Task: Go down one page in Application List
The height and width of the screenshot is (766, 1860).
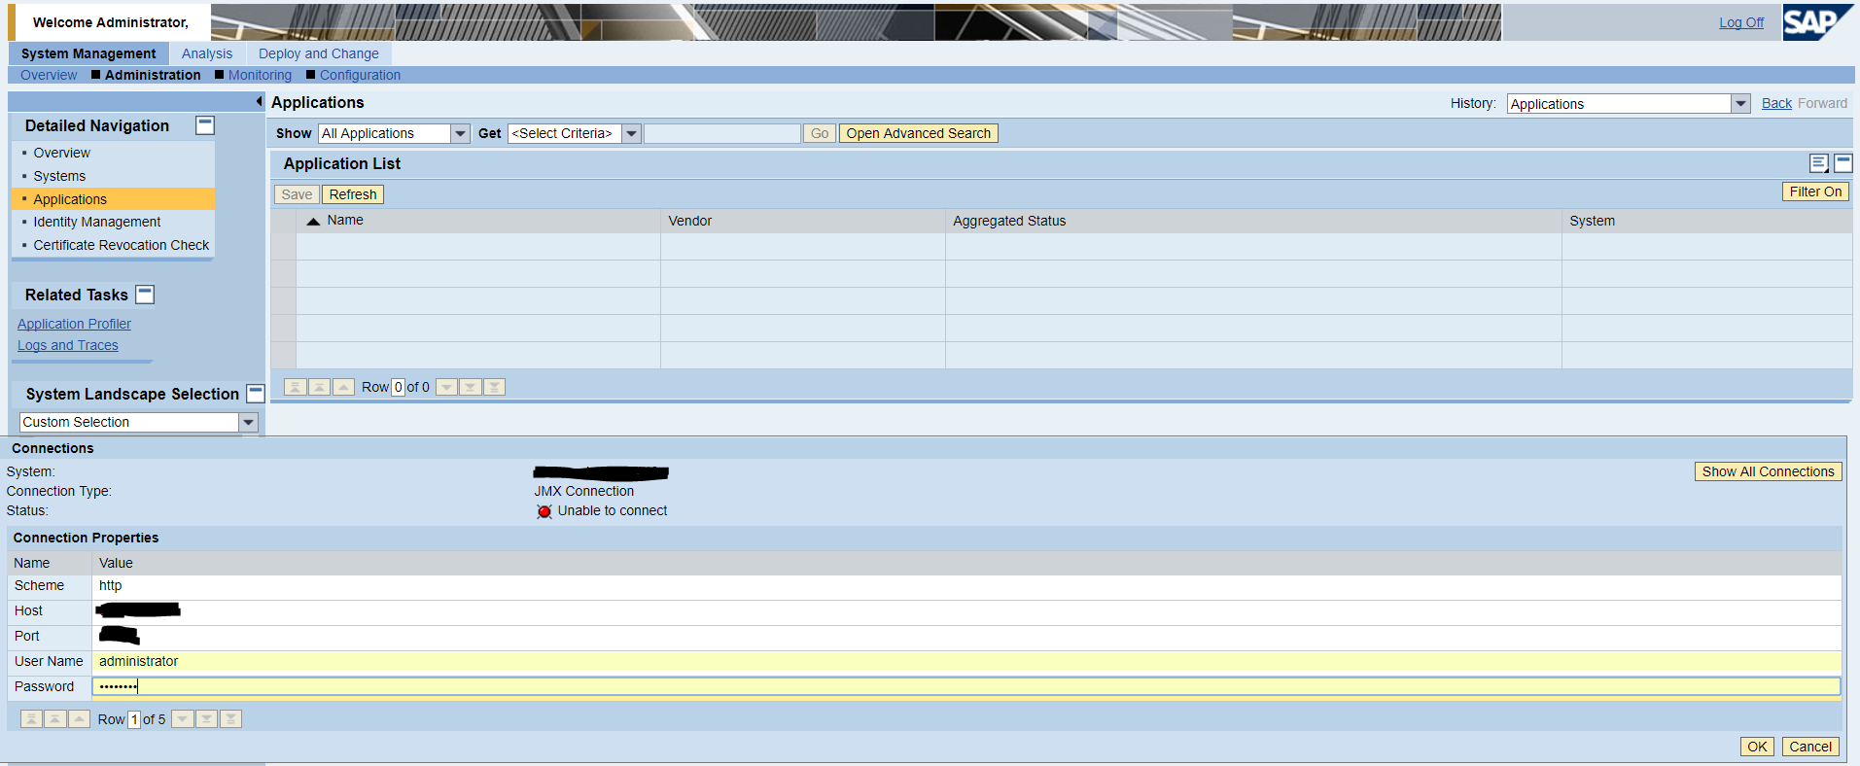Action: point(471,387)
